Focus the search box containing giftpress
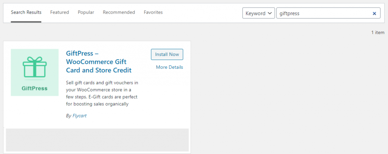388x154 pixels. [x=324, y=13]
